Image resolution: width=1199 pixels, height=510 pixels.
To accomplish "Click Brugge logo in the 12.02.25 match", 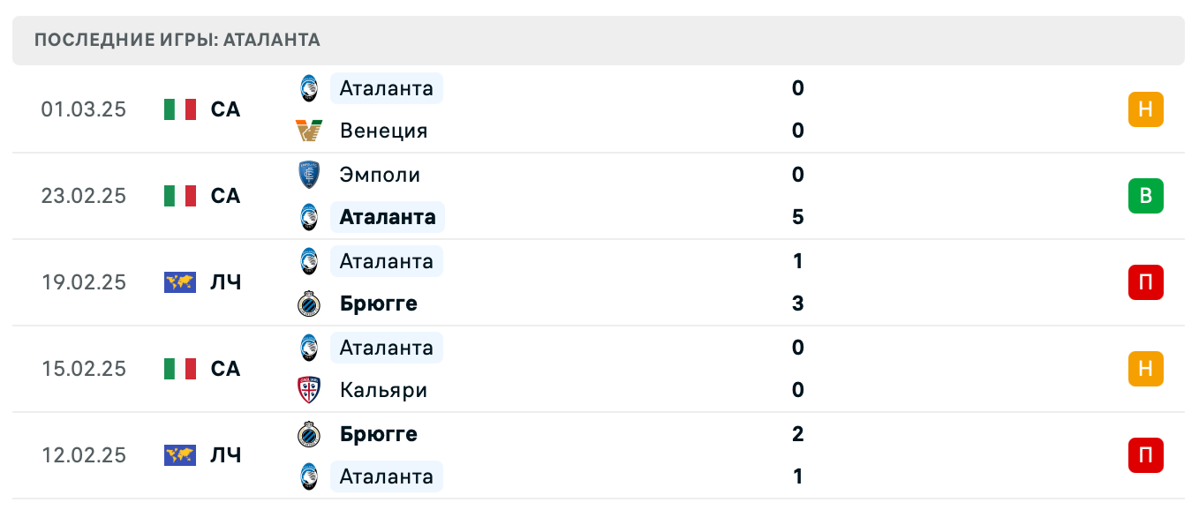I will pyautogui.click(x=309, y=434).
